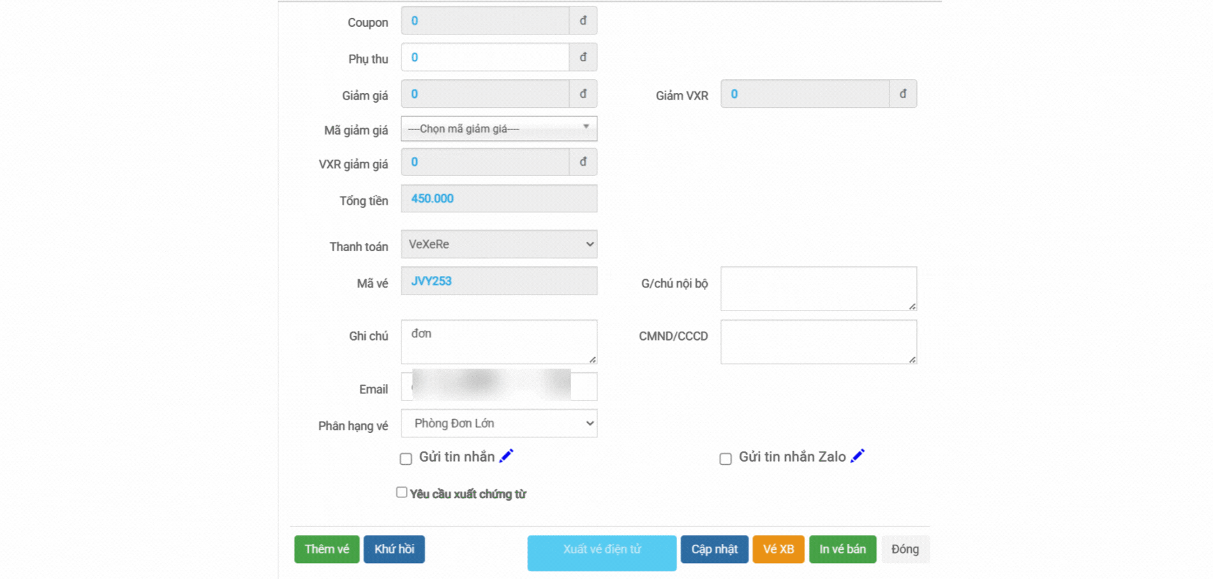The height and width of the screenshot is (579, 1213).
Task: Select the orange Vé XB button
Action: pos(778,549)
